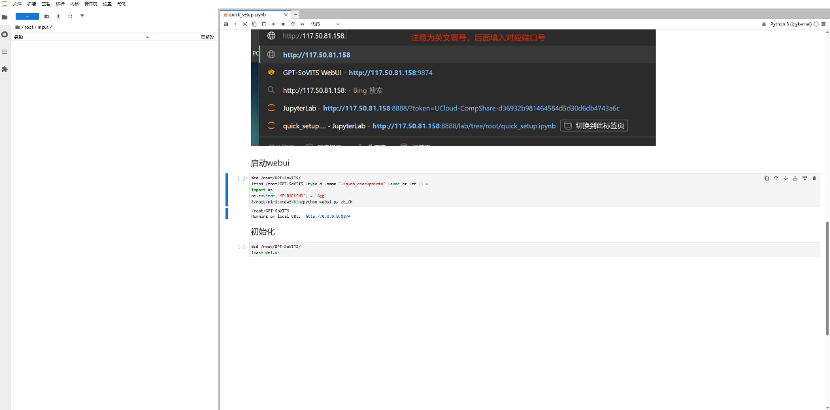The height and width of the screenshot is (410, 830).
Task: Navigate to 'root' in the breadcrumb path
Action: coord(28,27)
